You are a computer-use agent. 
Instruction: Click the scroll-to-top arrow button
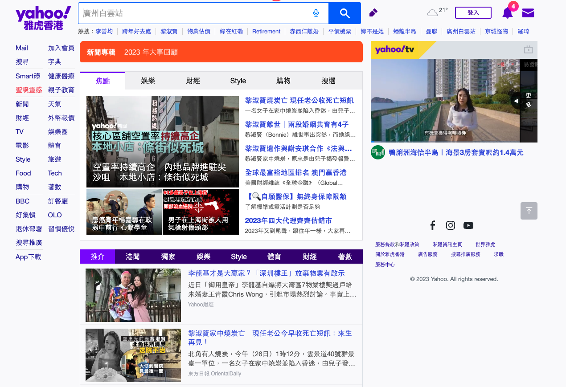click(529, 211)
